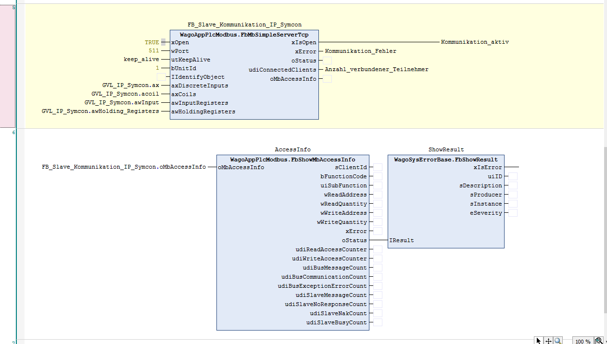This screenshot has height=344, width=607.
Task: Click the xIsError output pin label
Action: click(488, 167)
